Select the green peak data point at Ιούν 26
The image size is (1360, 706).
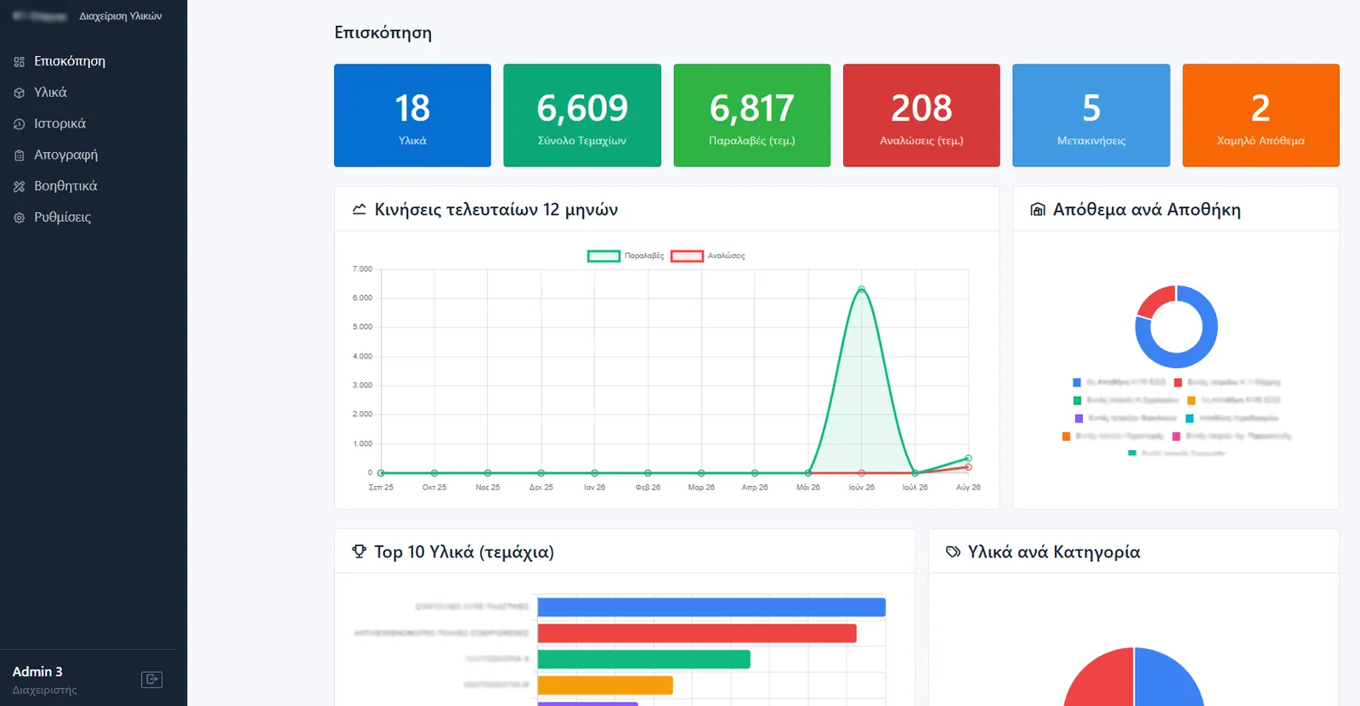pyautogui.click(x=861, y=290)
